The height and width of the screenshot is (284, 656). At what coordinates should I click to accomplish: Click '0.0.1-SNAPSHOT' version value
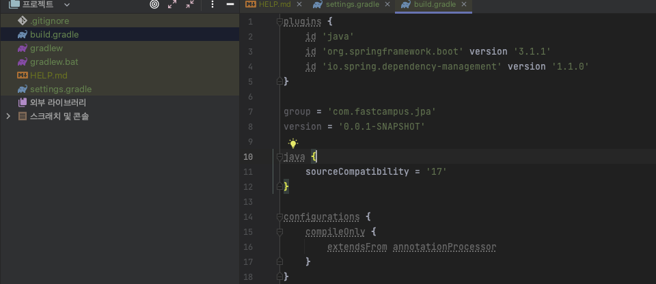382,126
